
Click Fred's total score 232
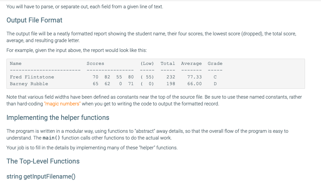(x=171, y=77)
